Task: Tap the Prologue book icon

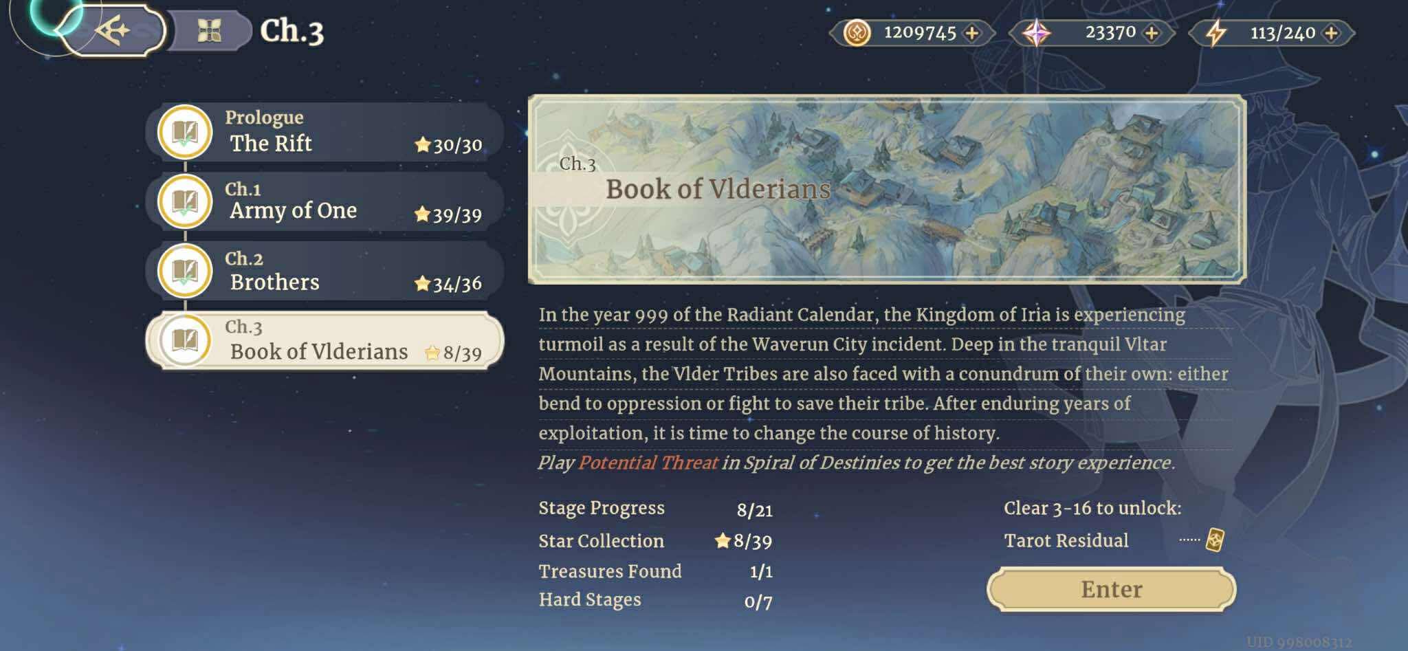Action: click(184, 132)
